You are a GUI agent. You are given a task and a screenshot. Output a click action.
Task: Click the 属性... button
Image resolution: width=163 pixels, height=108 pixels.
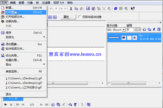68,17
